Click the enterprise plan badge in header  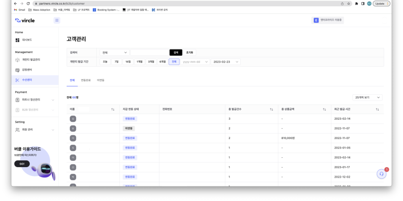(x=327, y=20)
